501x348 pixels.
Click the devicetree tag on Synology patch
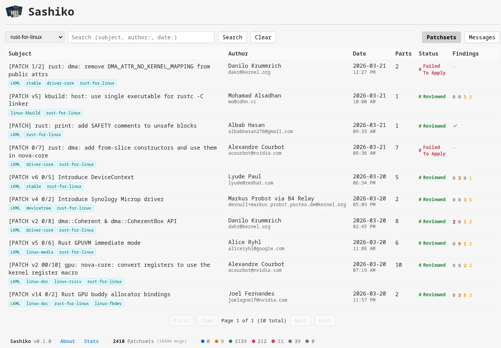tap(38, 208)
